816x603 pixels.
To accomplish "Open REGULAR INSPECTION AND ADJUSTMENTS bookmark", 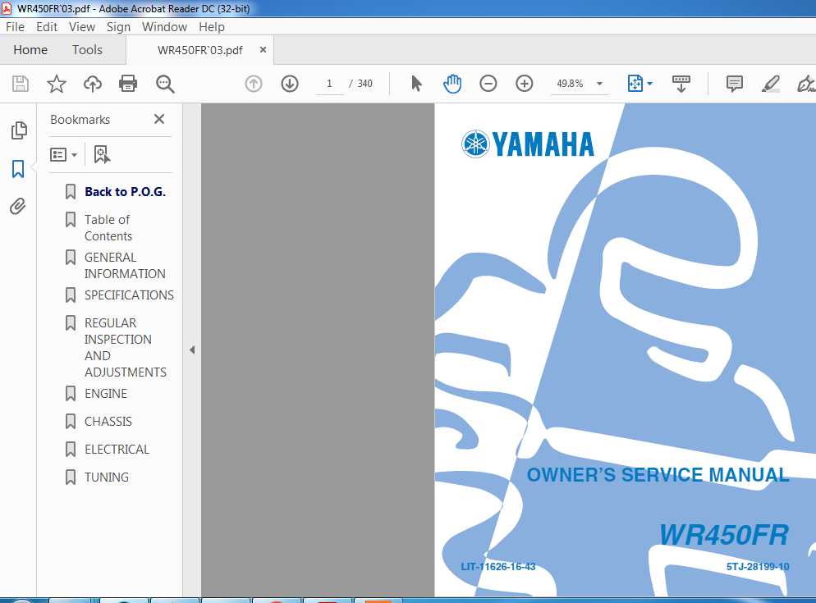I will tap(126, 348).
